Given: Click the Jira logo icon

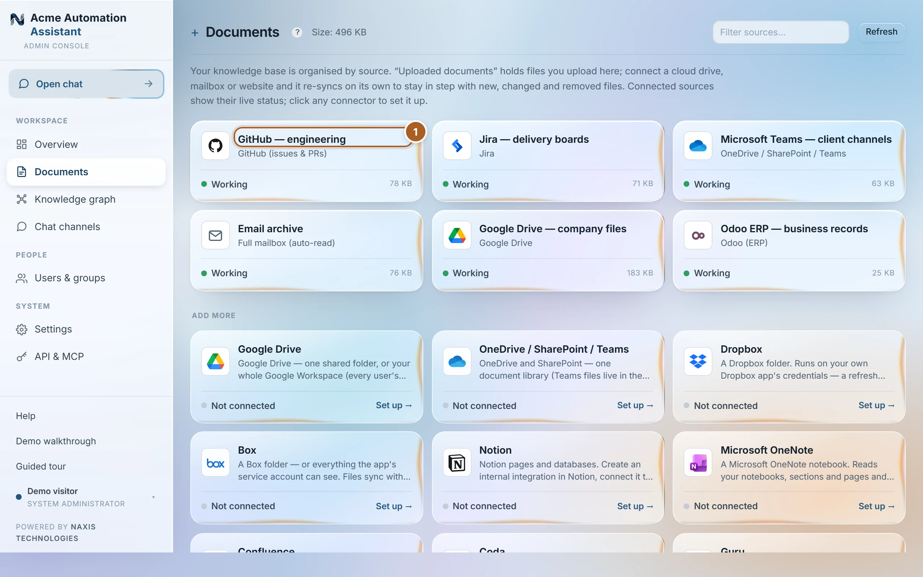Looking at the screenshot, I should pos(457,146).
